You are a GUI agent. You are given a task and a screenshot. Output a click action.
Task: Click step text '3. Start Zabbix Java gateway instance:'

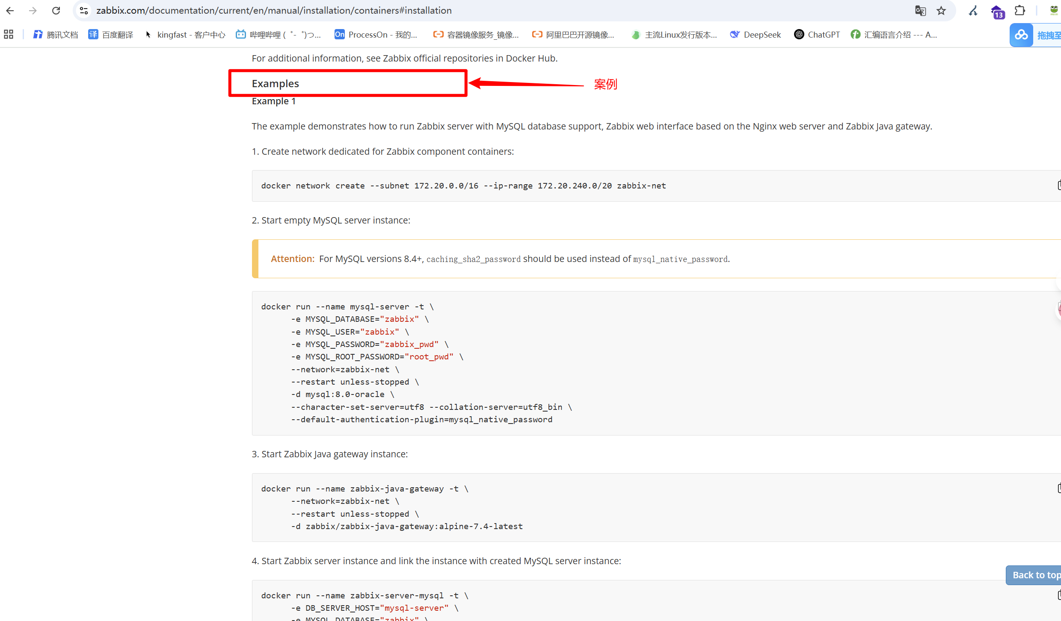(329, 454)
